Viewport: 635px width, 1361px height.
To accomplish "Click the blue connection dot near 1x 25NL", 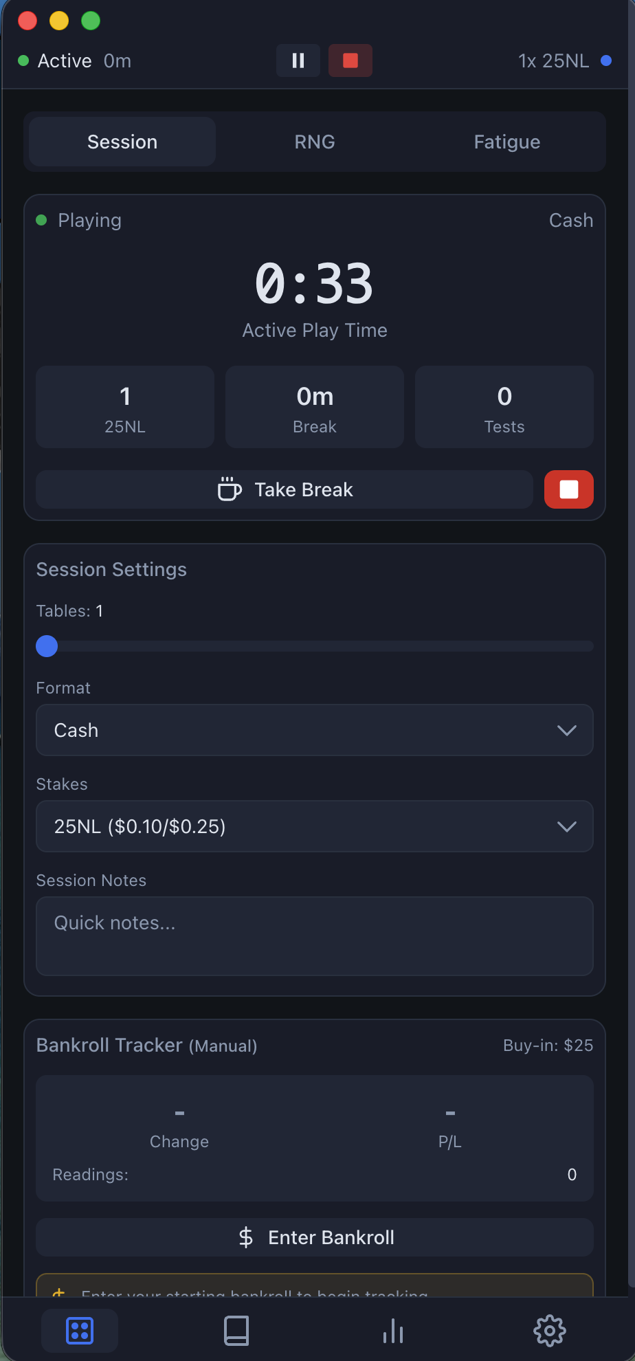I will click(x=606, y=60).
